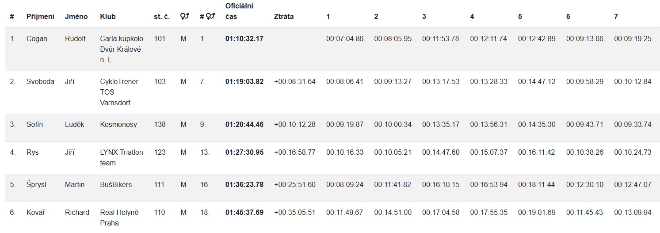Click the gender rank (#⚥) column header
The image size is (660, 233).
point(207,16)
